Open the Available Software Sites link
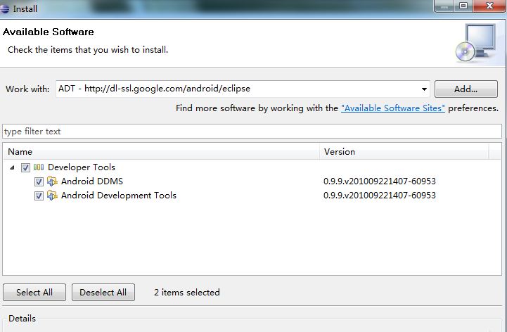This screenshot has width=507, height=332. [x=393, y=108]
